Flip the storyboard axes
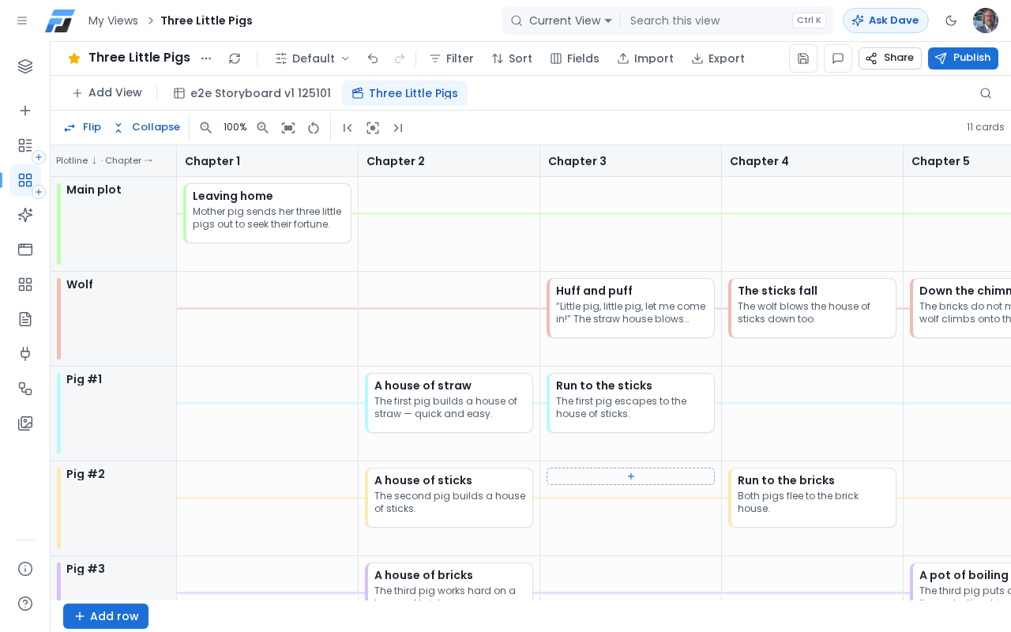The width and height of the screenshot is (1011, 632). [x=82, y=127]
